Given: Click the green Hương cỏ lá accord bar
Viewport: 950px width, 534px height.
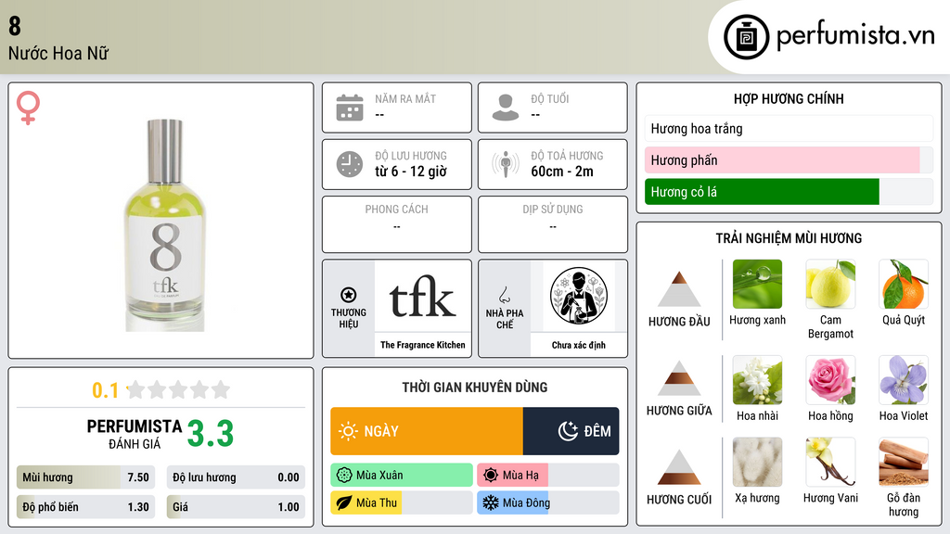Looking at the screenshot, I should click(x=789, y=191).
